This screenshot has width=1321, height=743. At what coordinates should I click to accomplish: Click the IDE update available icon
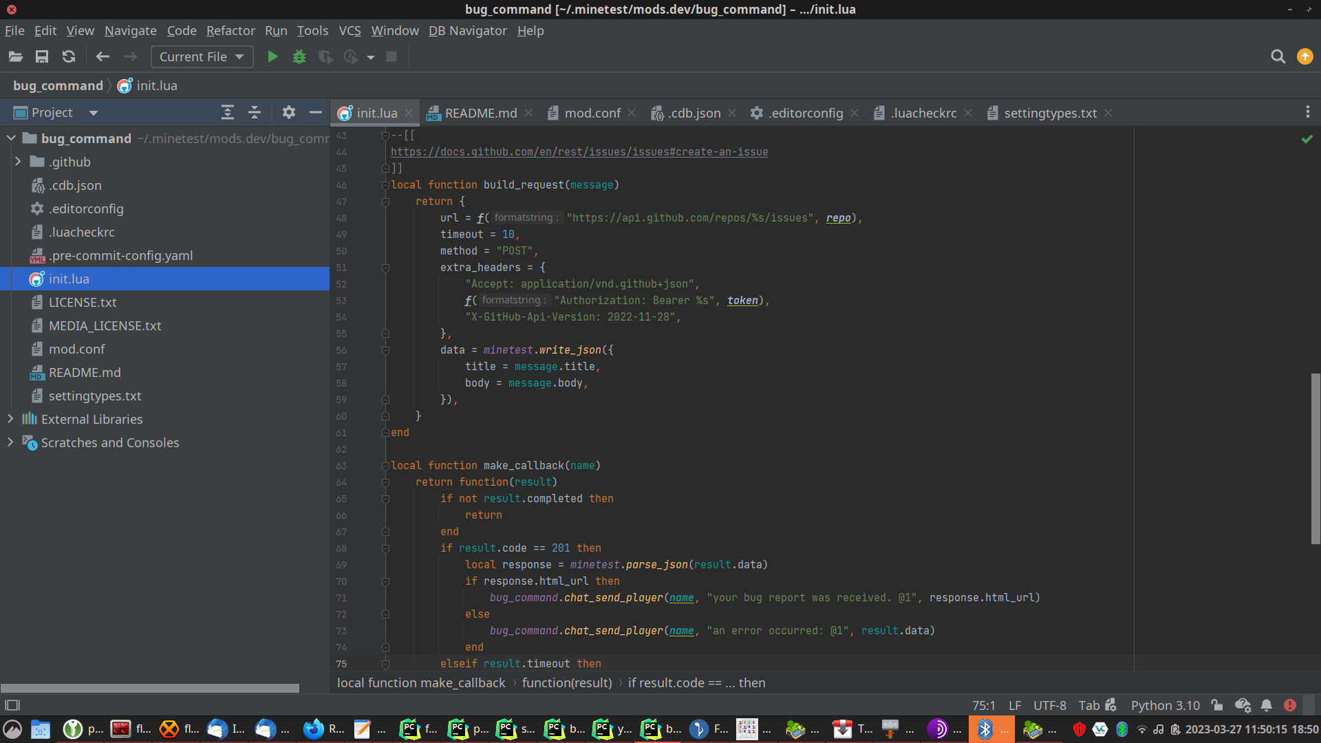pyautogui.click(x=1304, y=57)
